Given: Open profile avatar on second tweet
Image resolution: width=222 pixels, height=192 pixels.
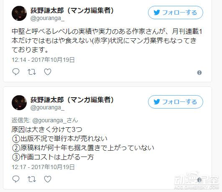Looking at the screenshot, I should [x=19, y=103].
